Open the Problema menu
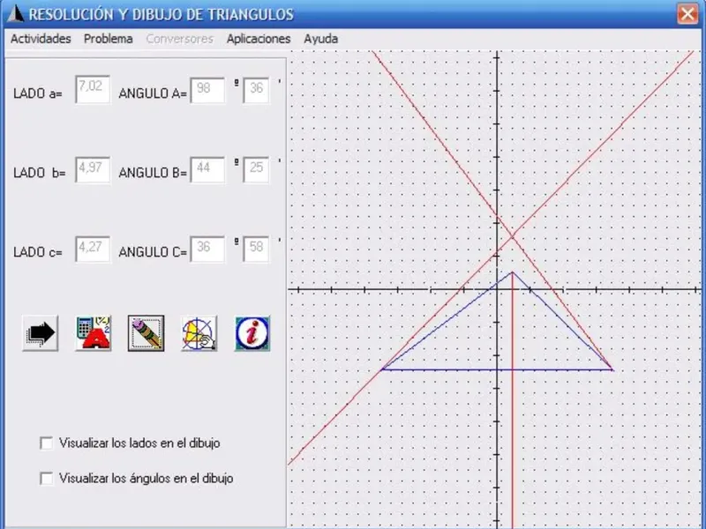This screenshot has height=529, width=706. pyautogui.click(x=108, y=39)
